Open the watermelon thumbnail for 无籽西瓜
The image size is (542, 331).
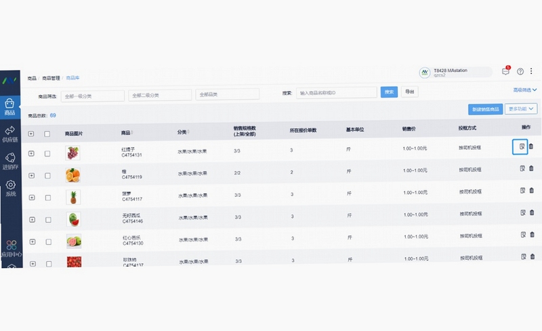(74, 219)
